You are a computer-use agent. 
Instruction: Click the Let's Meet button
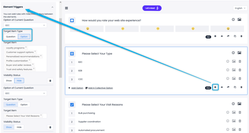152,8
